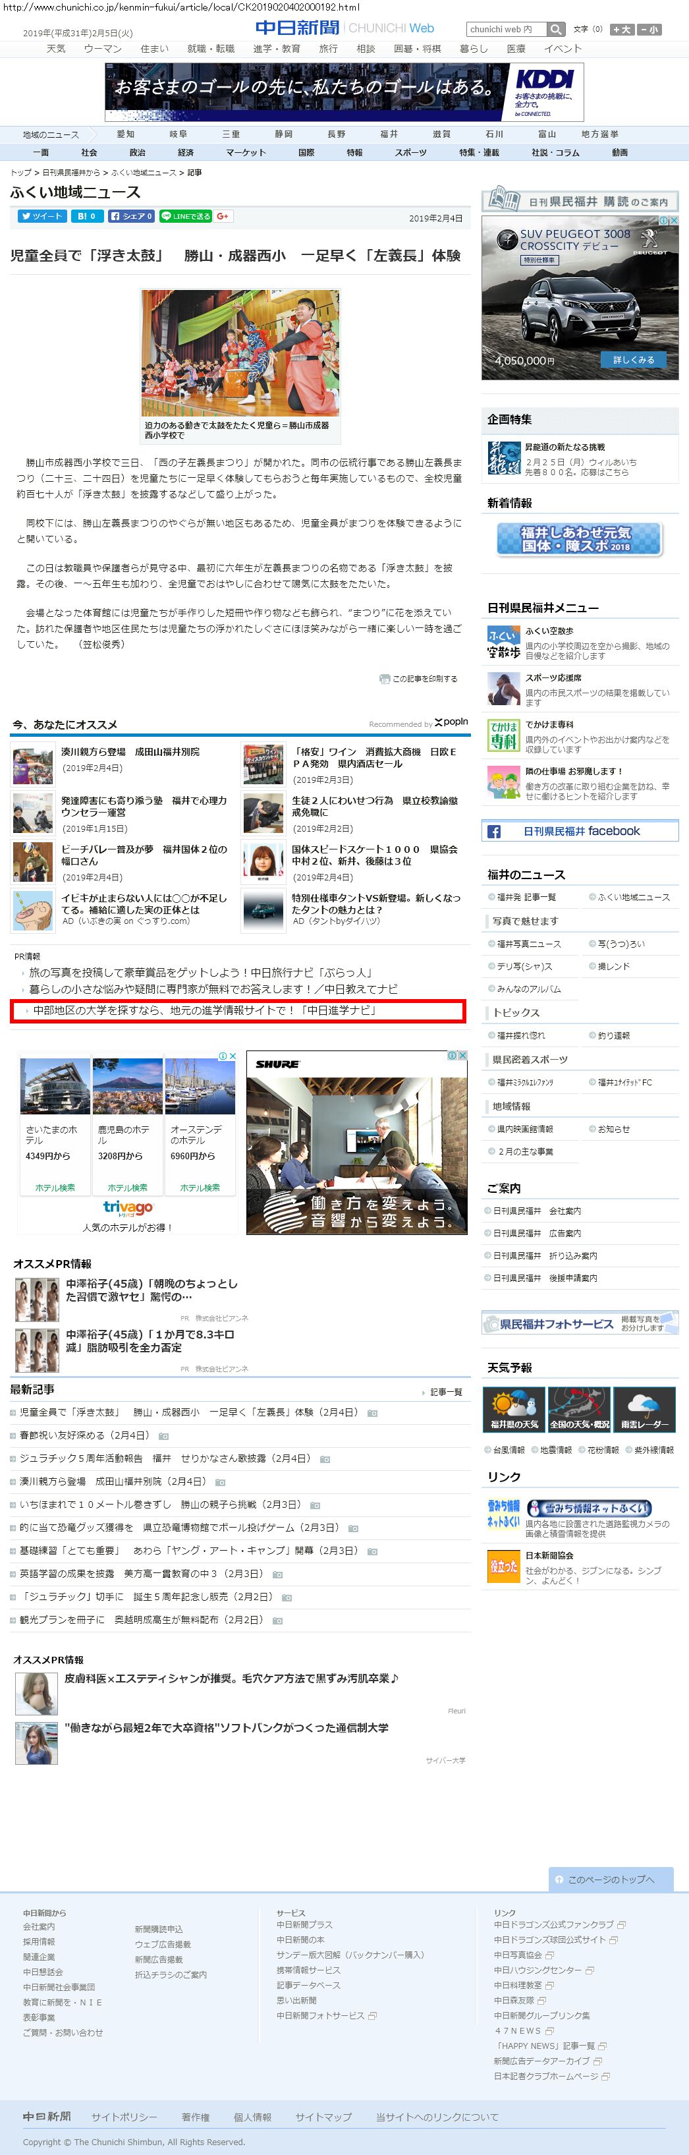The width and height of the screenshot is (689, 2155).
Task: Open the 雨雲レーダー rain radar thumbnail
Action: click(645, 1410)
